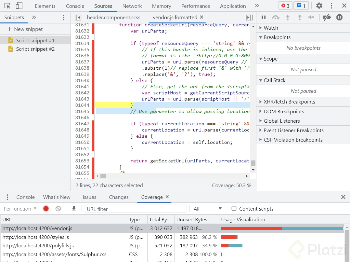Click the inspect element picker icon
This screenshot has width=350, height=262.
coord(7,6)
